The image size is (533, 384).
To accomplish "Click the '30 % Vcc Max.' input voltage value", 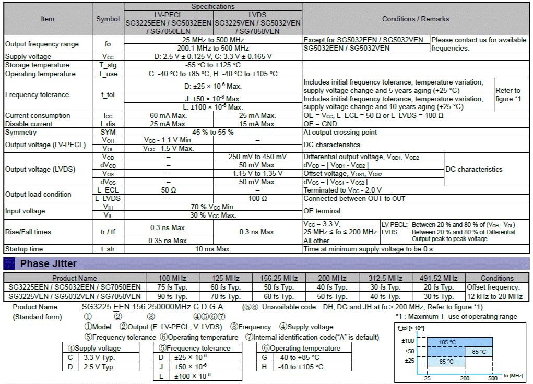I will click(x=213, y=215).
